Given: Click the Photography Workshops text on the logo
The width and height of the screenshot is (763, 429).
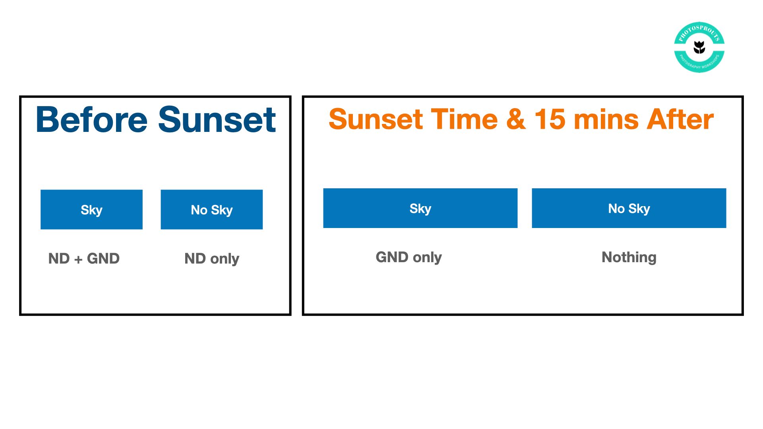Looking at the screenshot, I should [699, 63].
